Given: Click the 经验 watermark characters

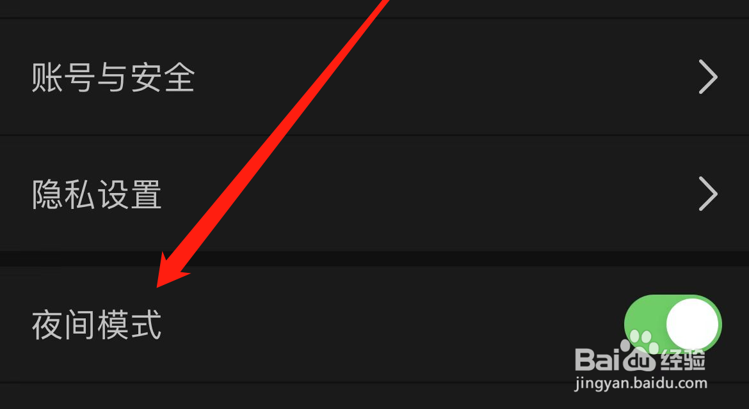Looking at the screenshot, I should point(682,359).
